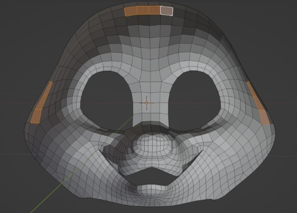
Task: Click the lowest orange face on right side
Action: 264,117
